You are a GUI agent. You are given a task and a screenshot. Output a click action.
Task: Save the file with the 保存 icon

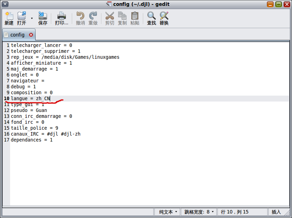[43, 18]
